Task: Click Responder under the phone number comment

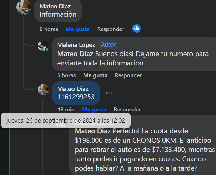Action: tap(127, 110)
